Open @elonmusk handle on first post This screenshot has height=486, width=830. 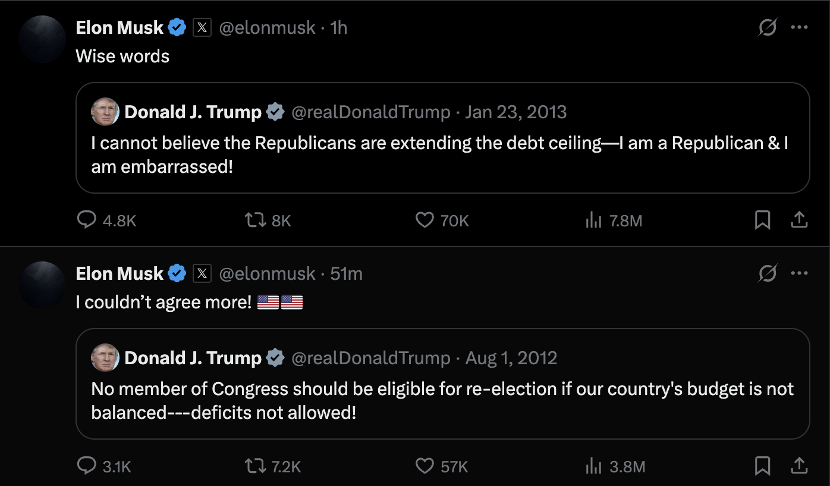tap(267, 27)
